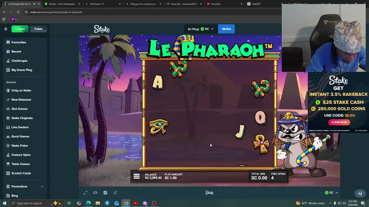Open live stats chart for game
Screen dimensions: 369x207
[x=105, y=193]
